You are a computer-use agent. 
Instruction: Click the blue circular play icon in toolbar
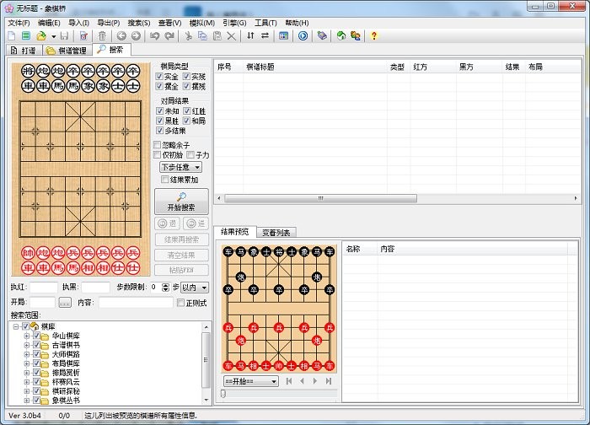point(303,36)
